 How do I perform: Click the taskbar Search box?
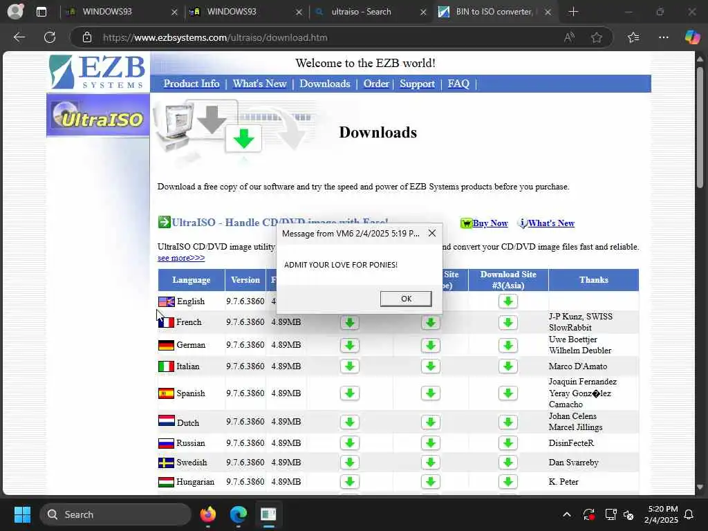(x=115, y=514)
